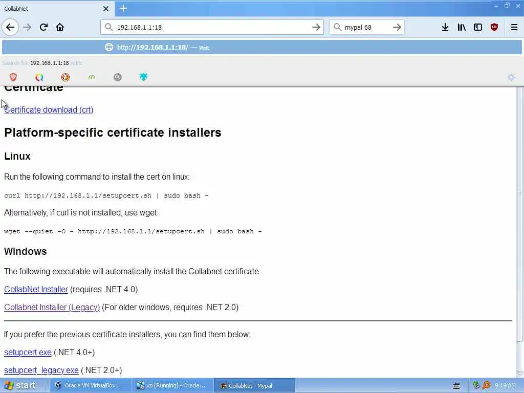
Task: Click the Go arrow in the address bar
Action: (x=316, y=27)
